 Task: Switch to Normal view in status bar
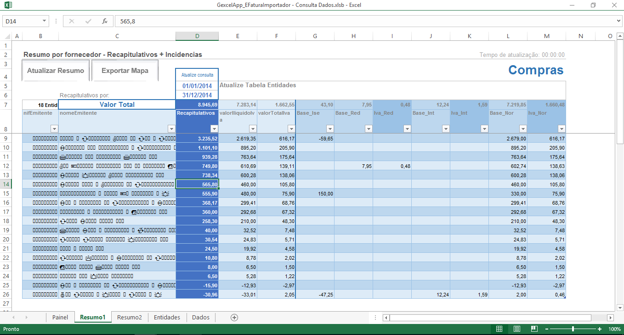pos(499,329)
